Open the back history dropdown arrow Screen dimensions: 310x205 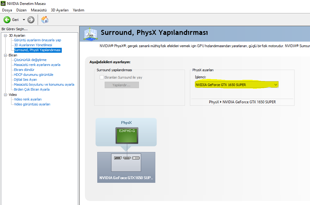[24, 20]
